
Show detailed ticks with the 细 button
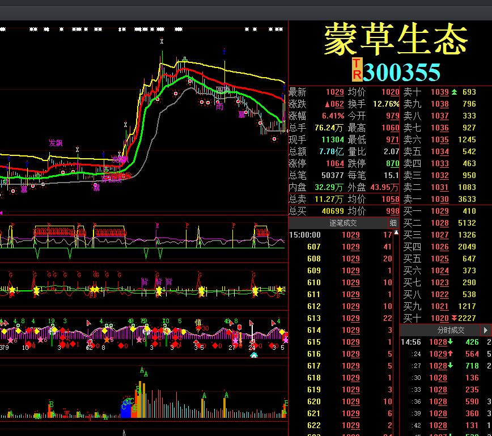click(393, 223)
